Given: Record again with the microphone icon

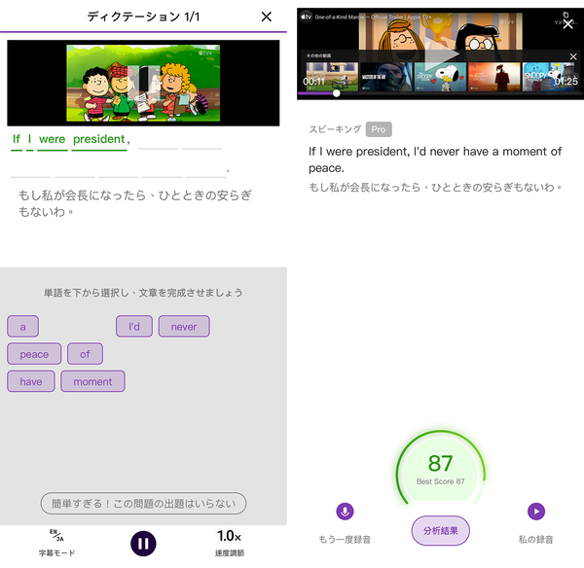Looking at the screenshot, I should click(x=345, y=511).
